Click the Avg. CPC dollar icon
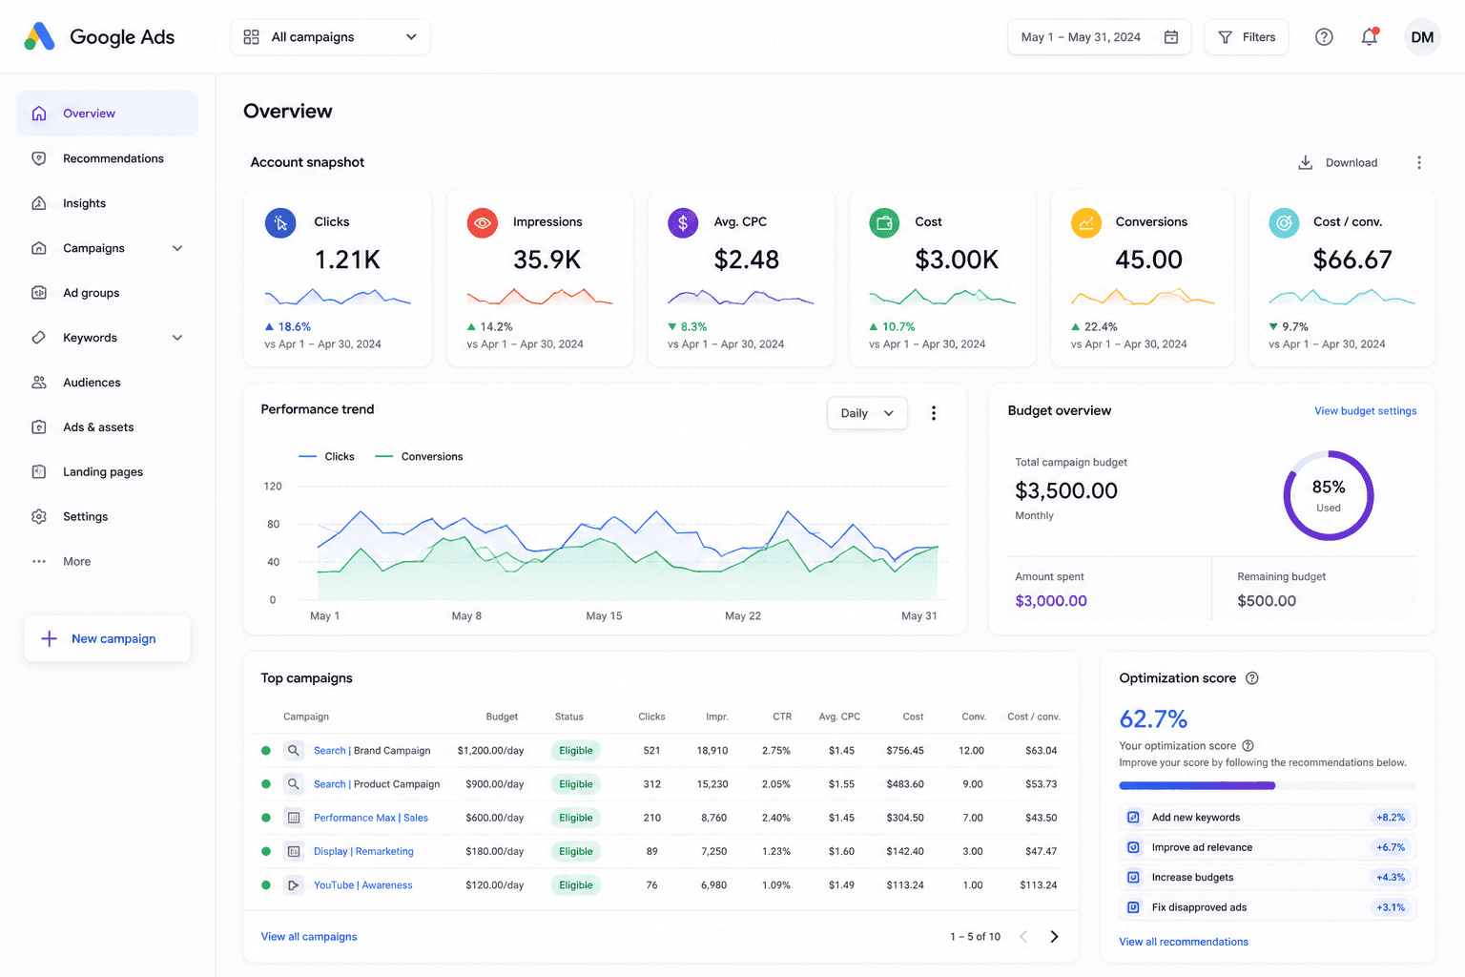1465x977 pixels. (x=683, y=223)
